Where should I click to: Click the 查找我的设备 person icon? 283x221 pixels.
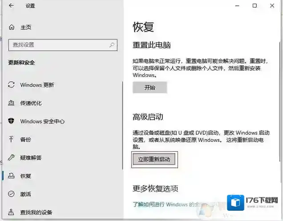(11, 212)
